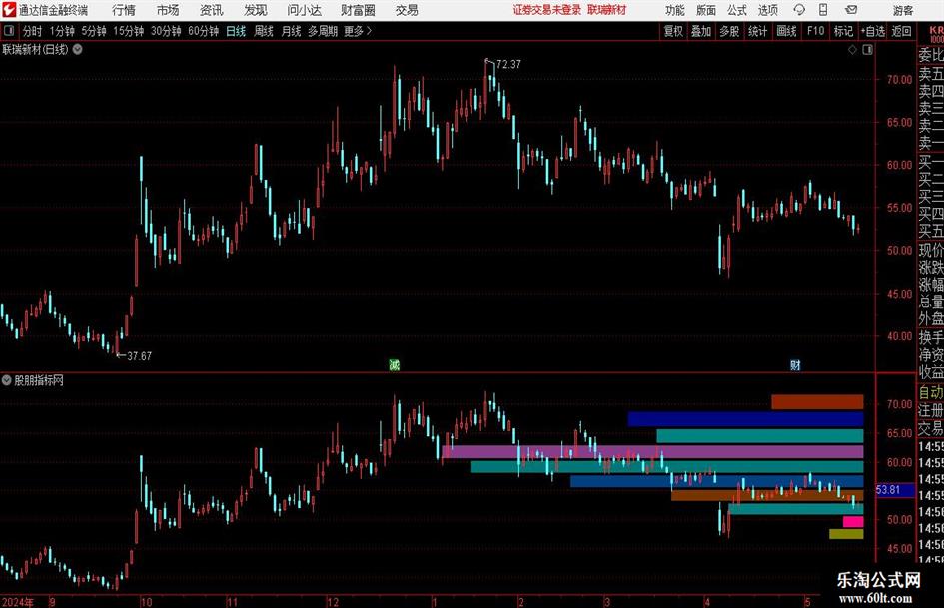
Task: Click the 标记 mark toolbar button
Action: (x=843, y=31)
